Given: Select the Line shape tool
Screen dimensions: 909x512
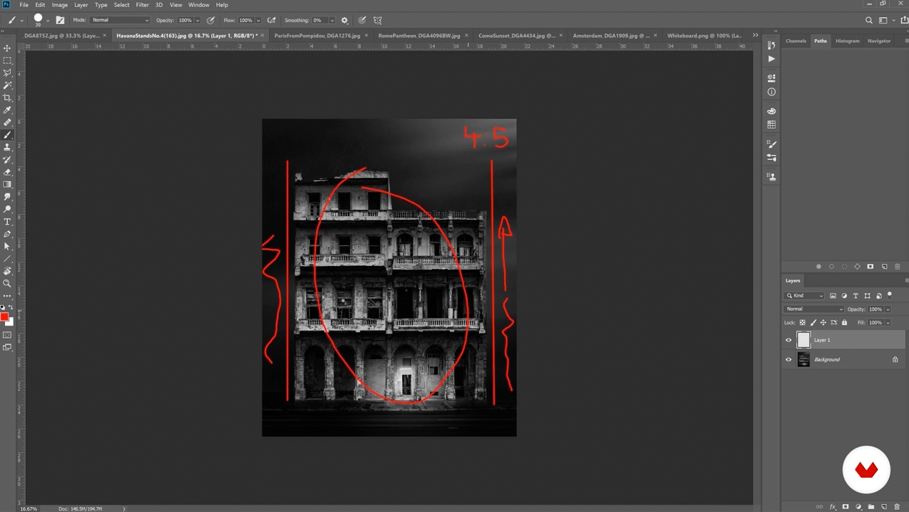Looking at the screenshot, I should click(x=7, y=259).
